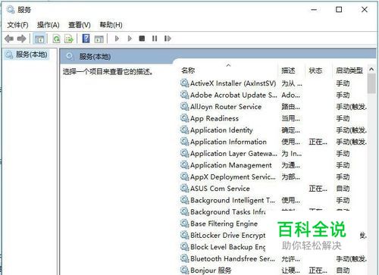The image size is (379, 275).
Task: Click the gear icon of ActiveX Installer (AxInstSV)
Action: [184, 83]
